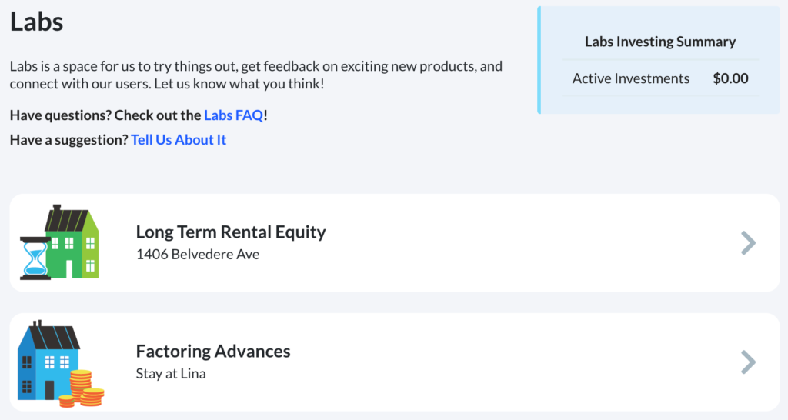This screenshot has height=420, width=788.
Task: Click the blue house icon
Action: [x=48, y=360]
